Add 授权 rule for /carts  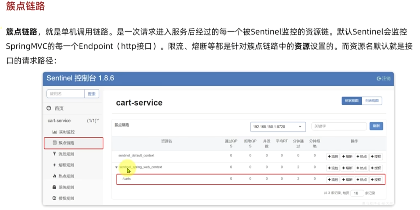tap(376, 180)
